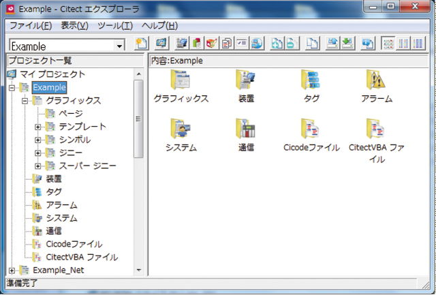
Task: Click the Citect app icon in the title bar
Action: point(11,9)
